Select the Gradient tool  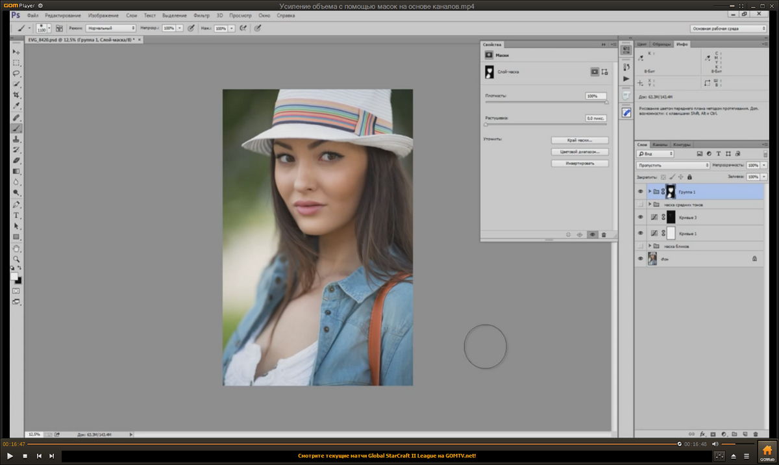(x=16, y=171)
